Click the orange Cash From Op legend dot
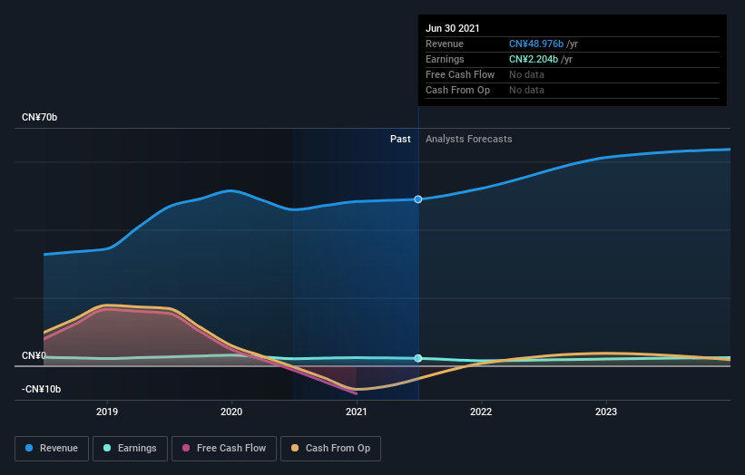745x475 pixels. click(x=295, y=448)
